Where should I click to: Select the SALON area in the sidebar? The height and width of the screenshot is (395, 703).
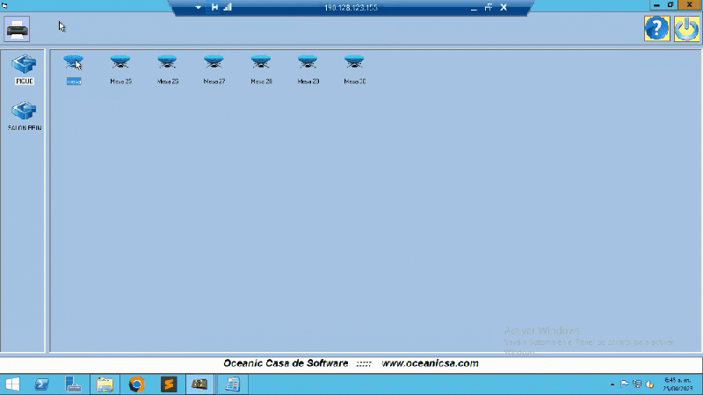pyautogui.click(x=24, y=113)
